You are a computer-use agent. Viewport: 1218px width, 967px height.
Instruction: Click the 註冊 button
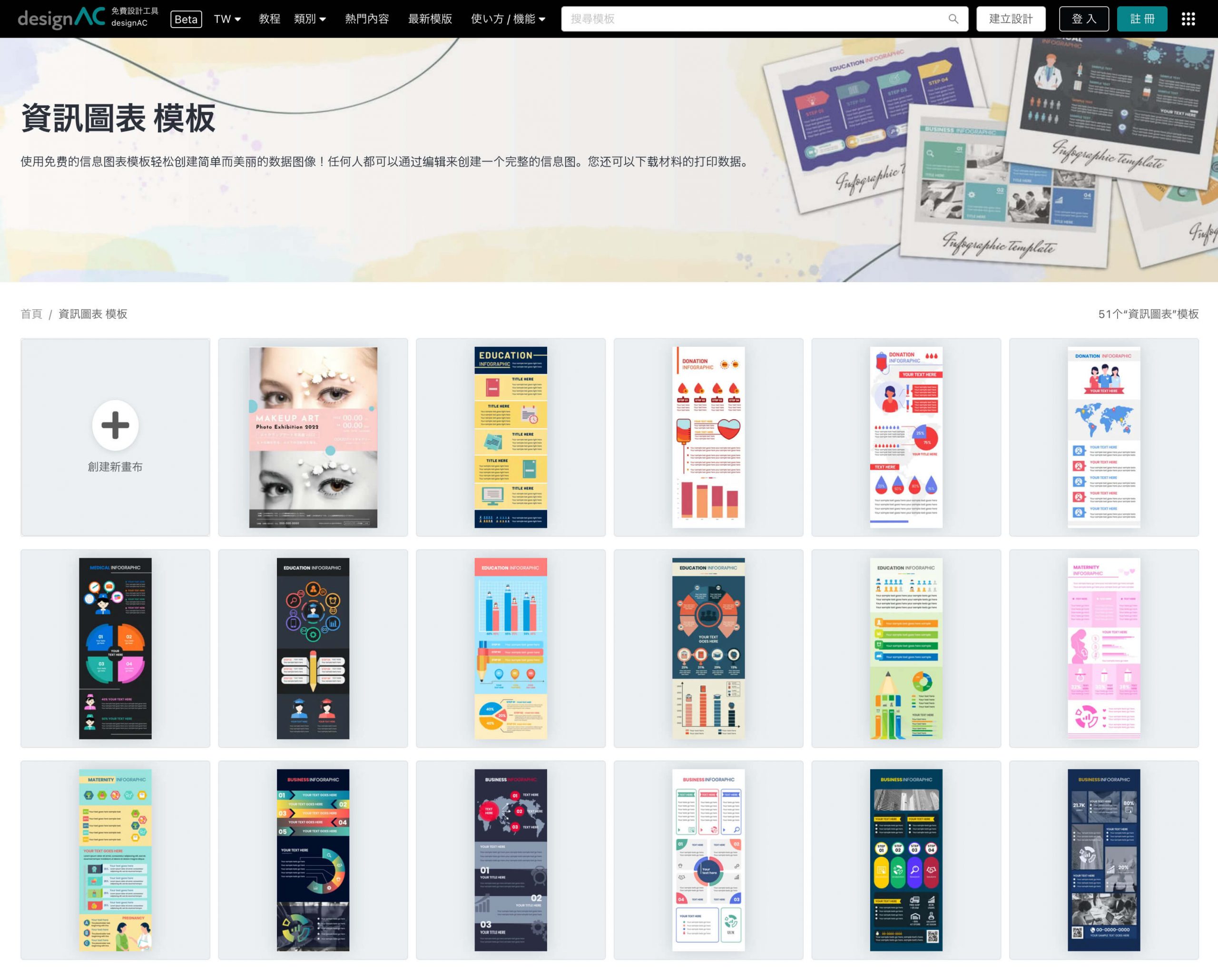coord(1142,19)
